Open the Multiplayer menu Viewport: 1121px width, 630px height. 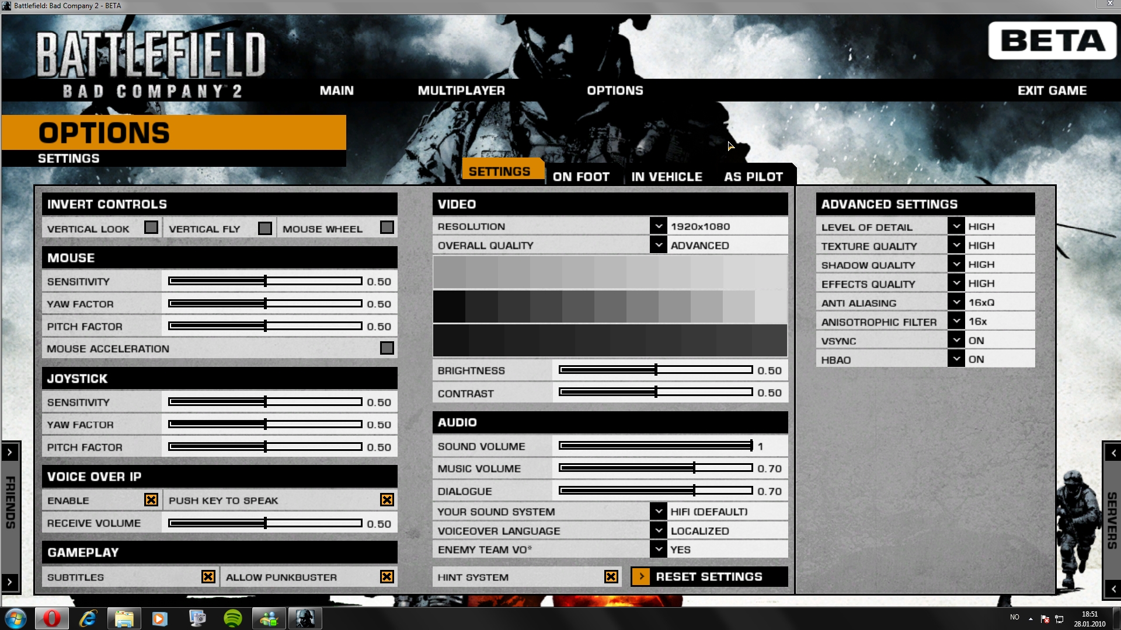coord(461,90)
